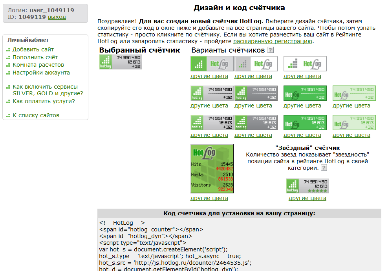Viewport: 388px width, 271px height.
Task: Open help icon next to Варианты счётчиков
Action: 271,50
